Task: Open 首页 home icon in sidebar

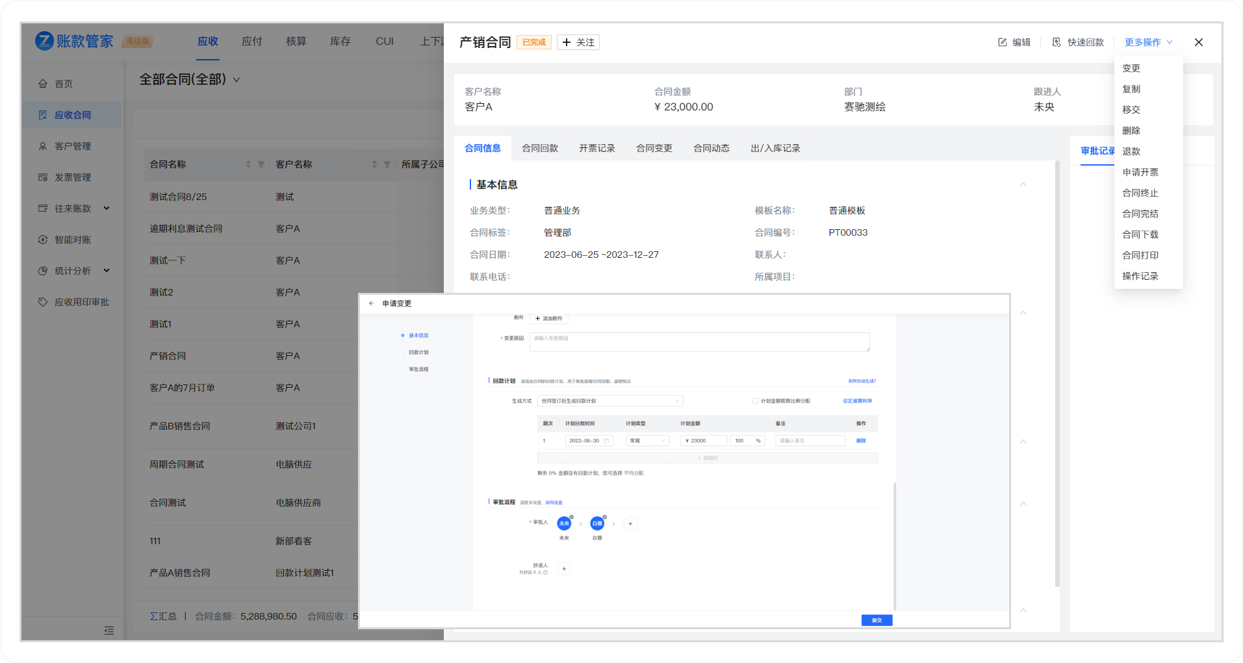Action: [43, 84]
